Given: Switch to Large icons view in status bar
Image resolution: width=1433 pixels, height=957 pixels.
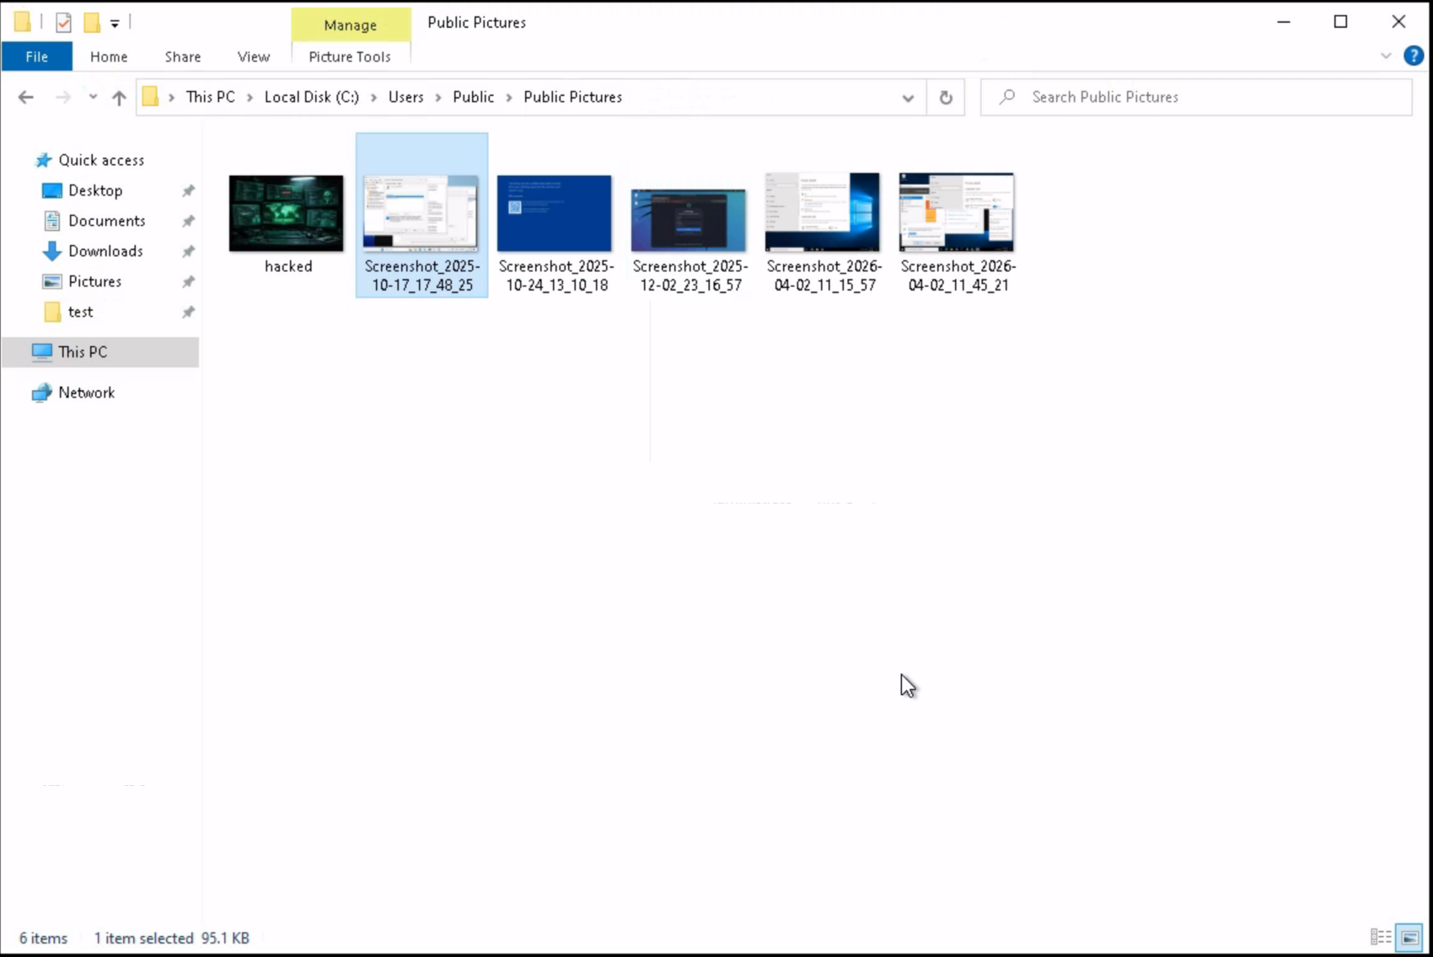Looking at the screenshot, I should [x=1409, y=937].
